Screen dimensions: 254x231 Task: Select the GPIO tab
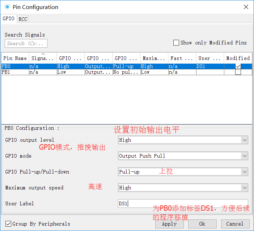pos(8,19)
